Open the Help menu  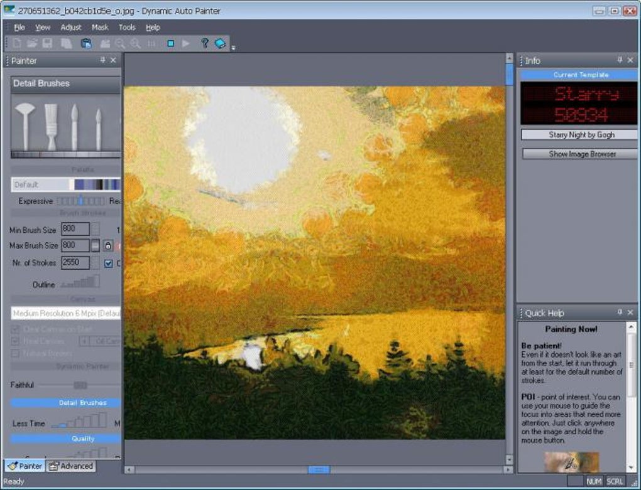point(153,28)
